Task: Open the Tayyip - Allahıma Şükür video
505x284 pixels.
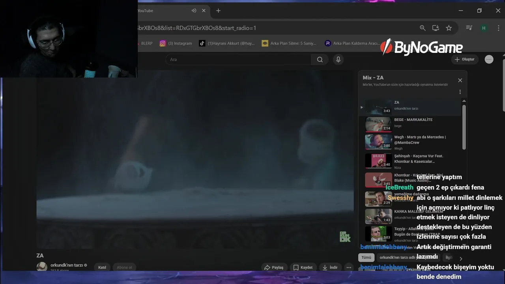Action: pos(410,234)
